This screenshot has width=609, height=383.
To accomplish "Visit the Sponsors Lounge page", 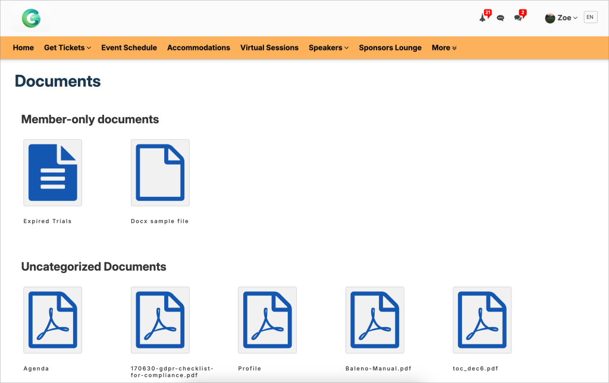I will point(390,48).
